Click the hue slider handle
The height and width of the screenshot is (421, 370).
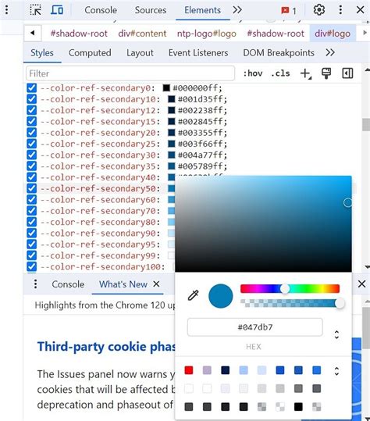285,289
